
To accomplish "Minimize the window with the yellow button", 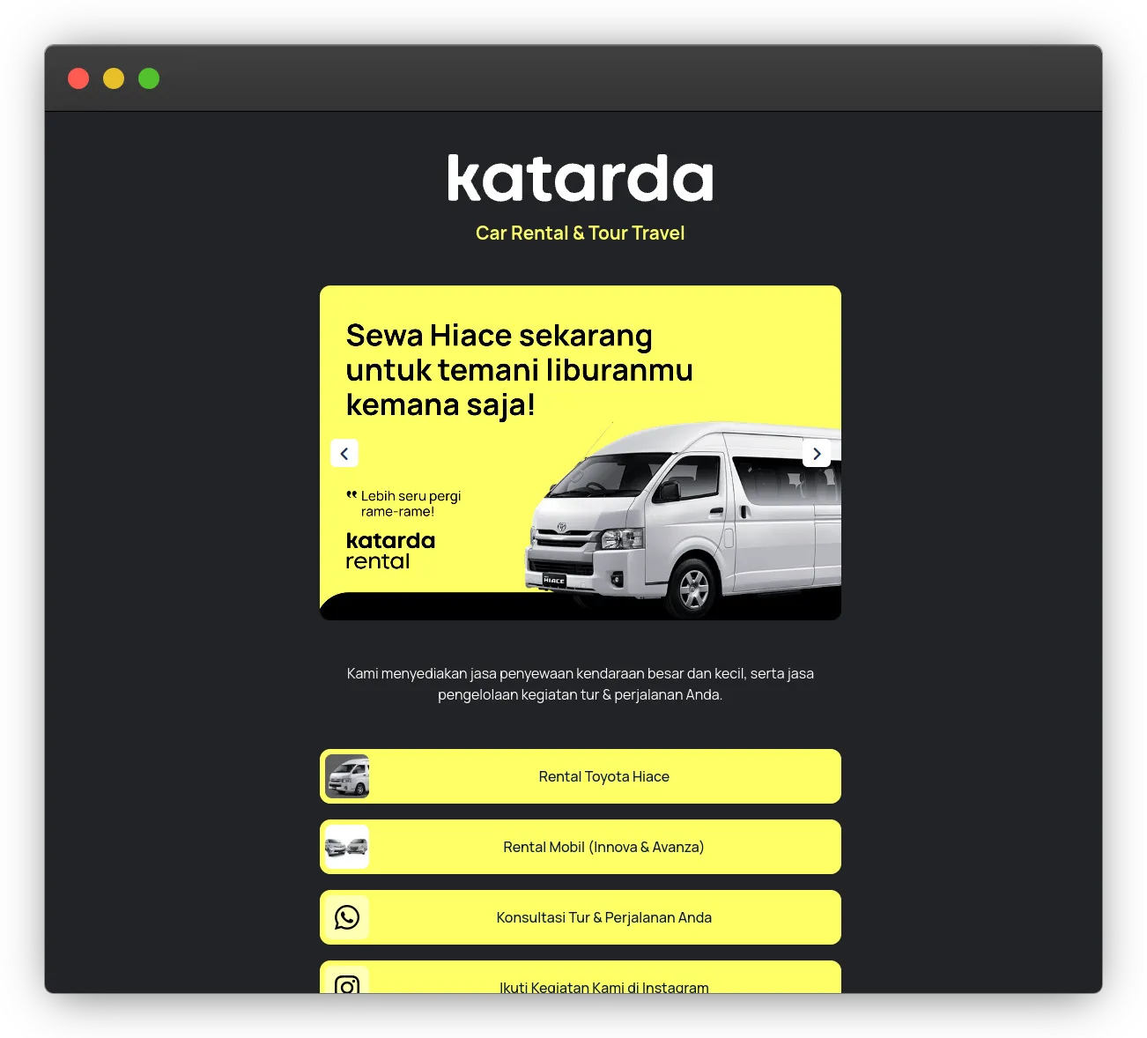I will click(114, 78).
